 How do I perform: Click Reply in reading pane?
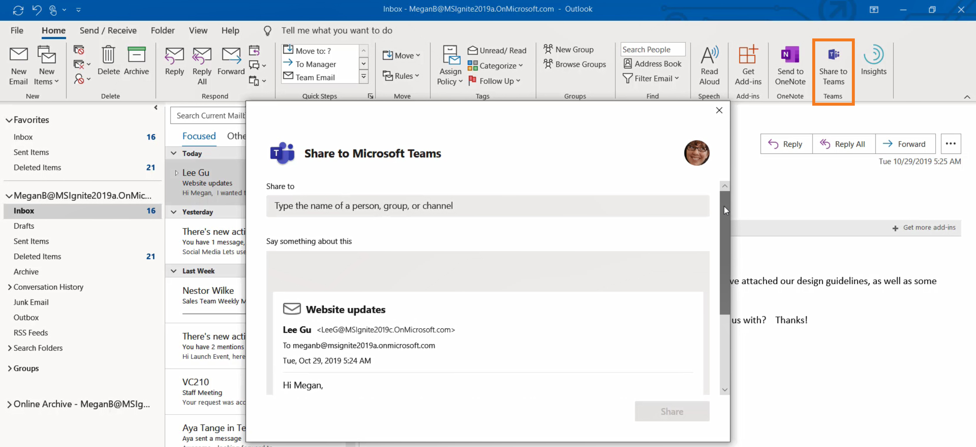(786, 144)
